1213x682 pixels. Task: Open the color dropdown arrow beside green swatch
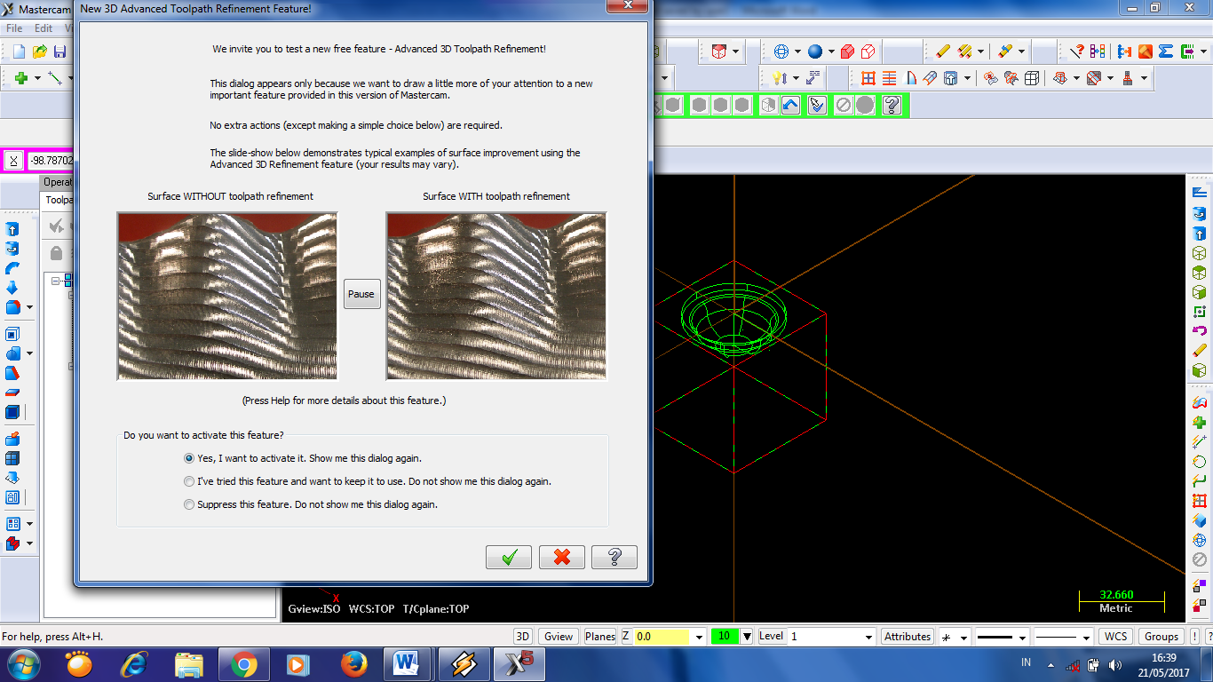click(747, 637)
